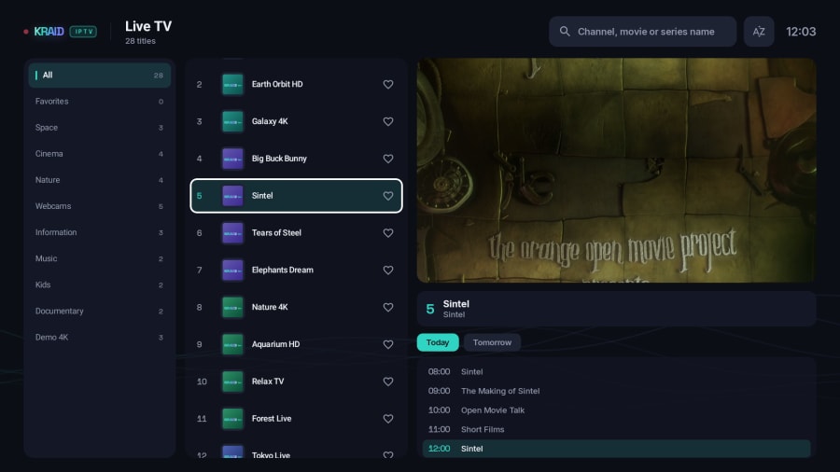Select the All category

pos(100,75)
